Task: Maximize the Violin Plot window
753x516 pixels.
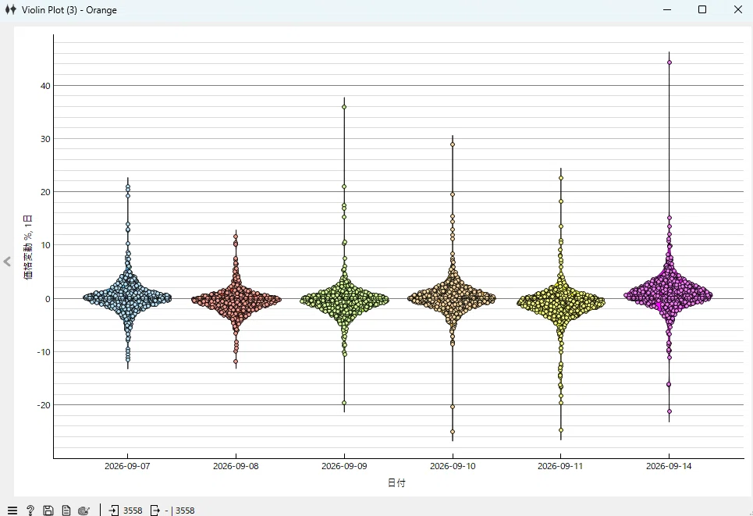Action: tap(702, 9)
